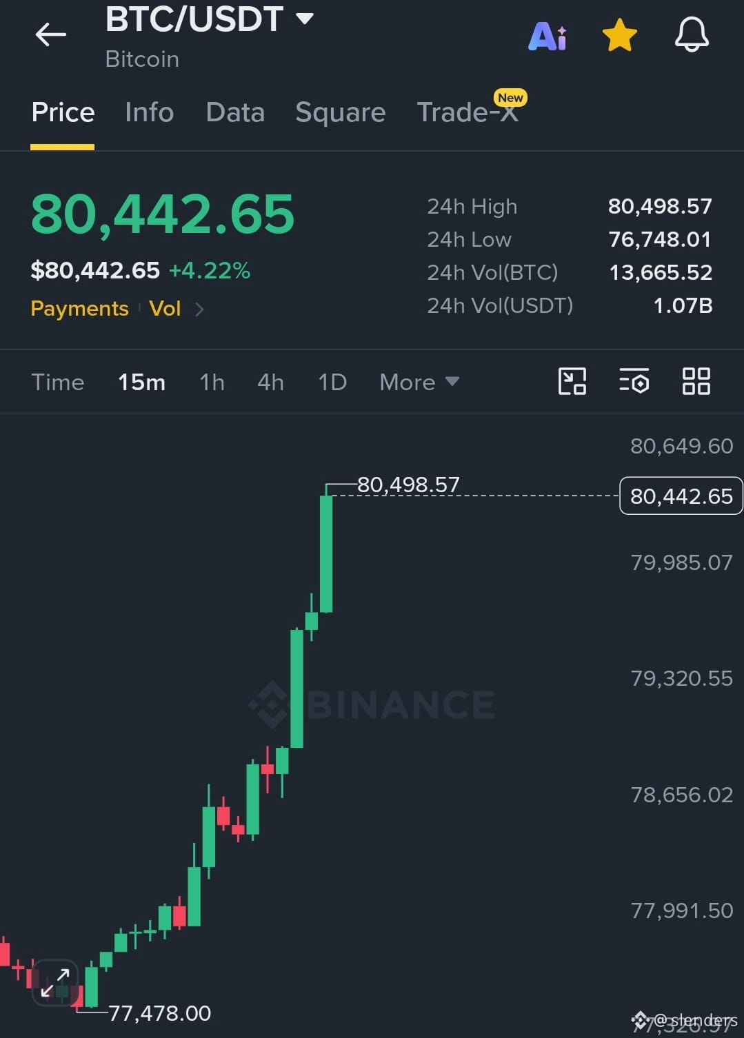This screenshot has height=1038, width=744.
Task: Expand the BTC/USDT pair dropdown
Action: tap(305, 19)
